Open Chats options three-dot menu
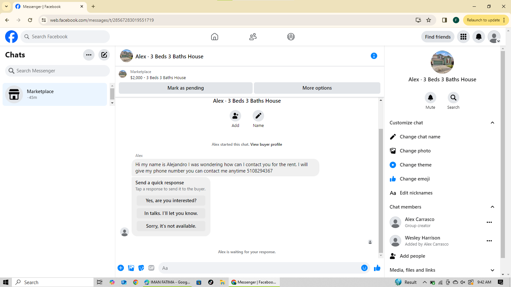The height and width of the screenshot is (287, 511). click(89, 55)
